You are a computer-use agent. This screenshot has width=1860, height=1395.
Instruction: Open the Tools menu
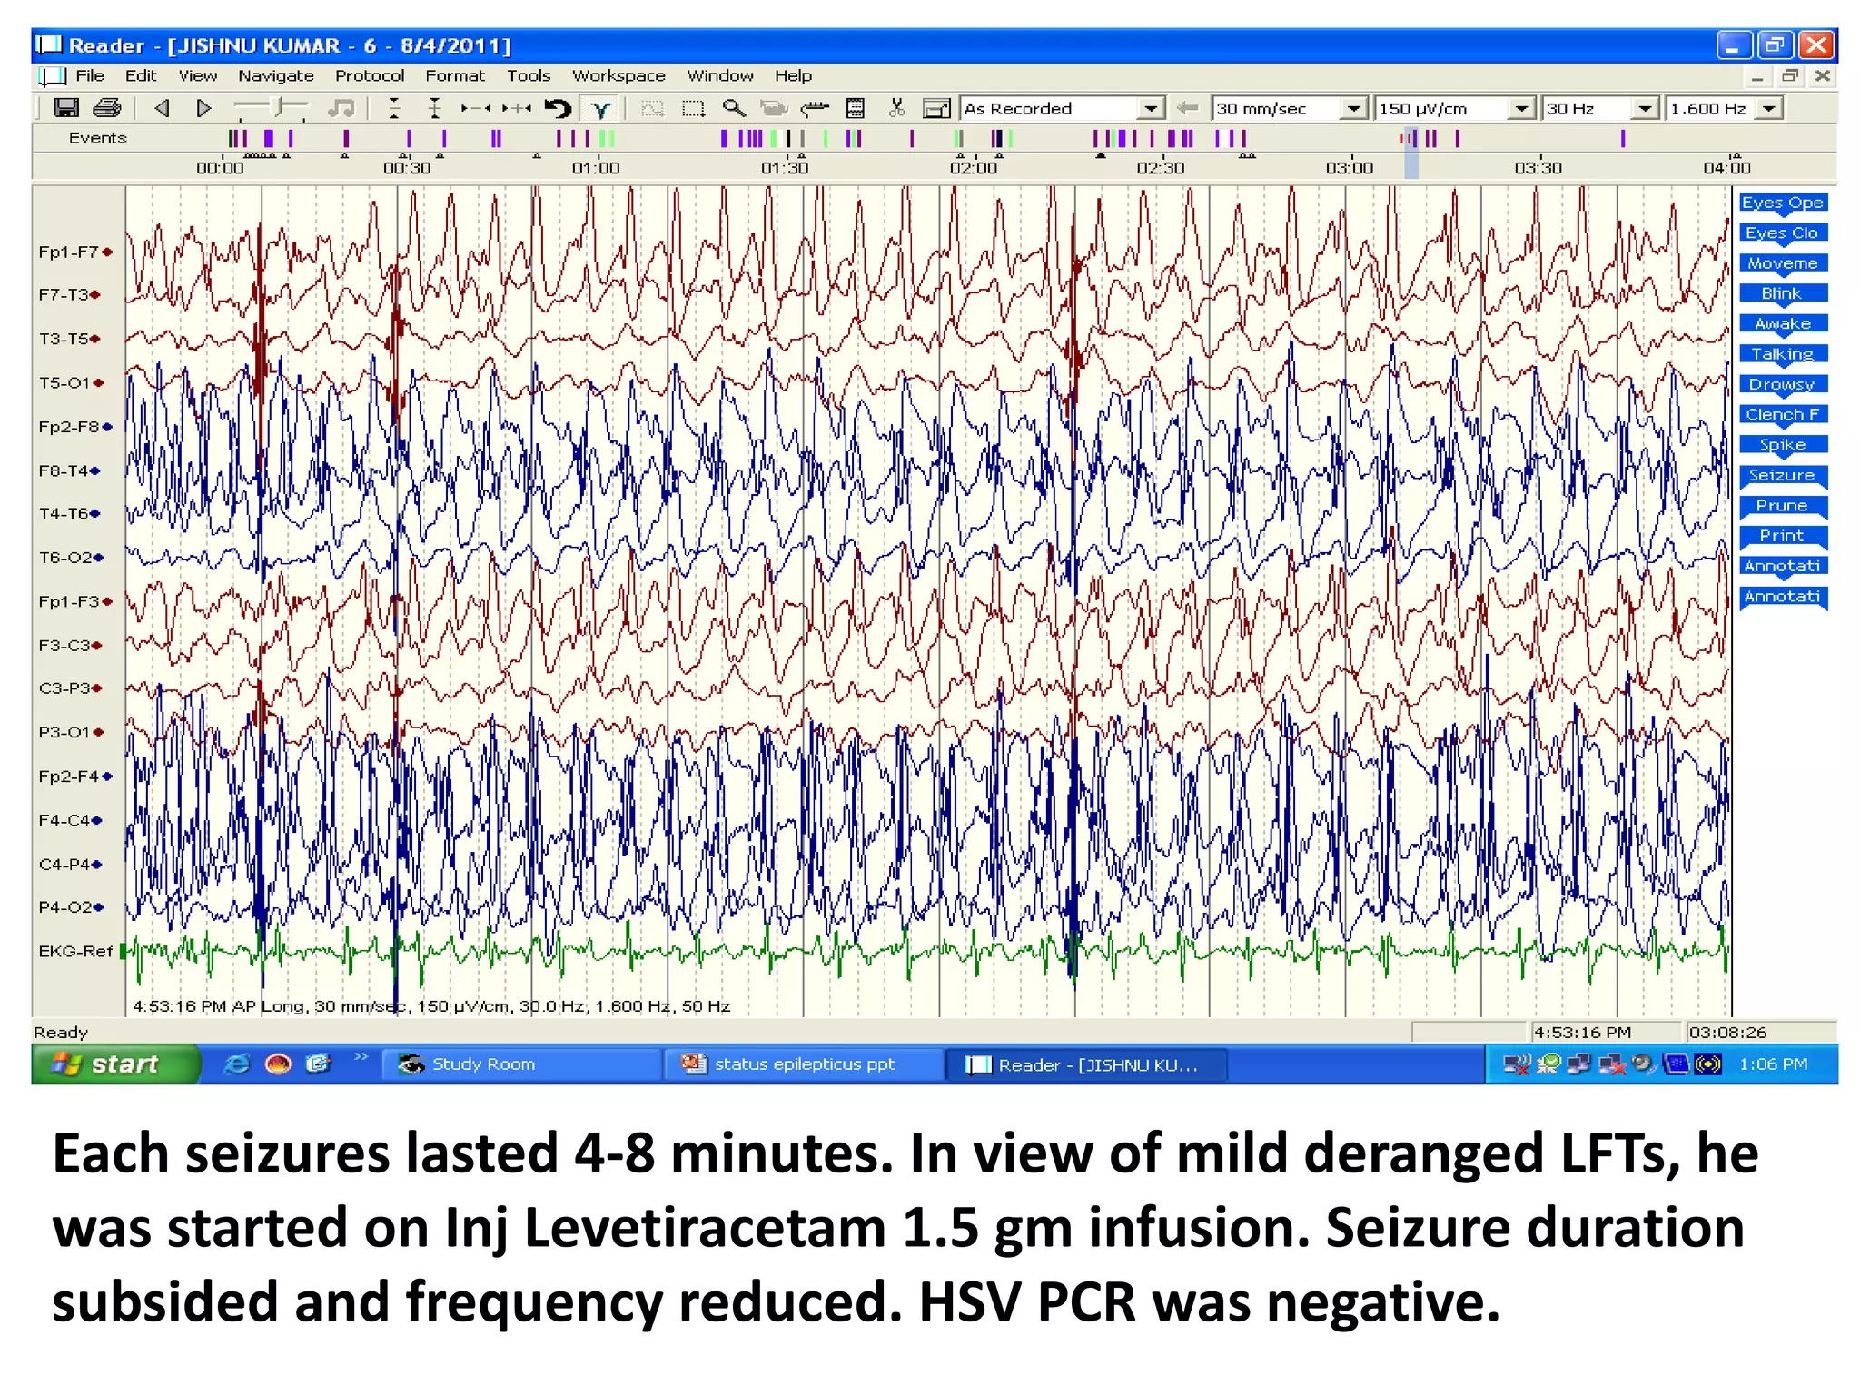click(x=529, y=75)
